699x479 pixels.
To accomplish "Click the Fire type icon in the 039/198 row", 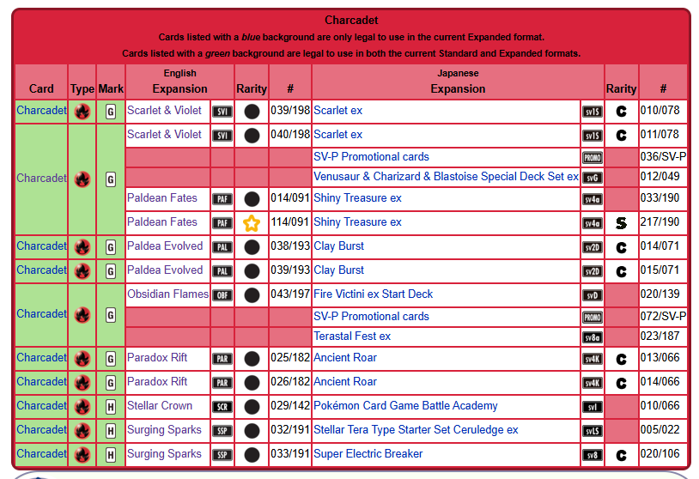I will (82, 112).
